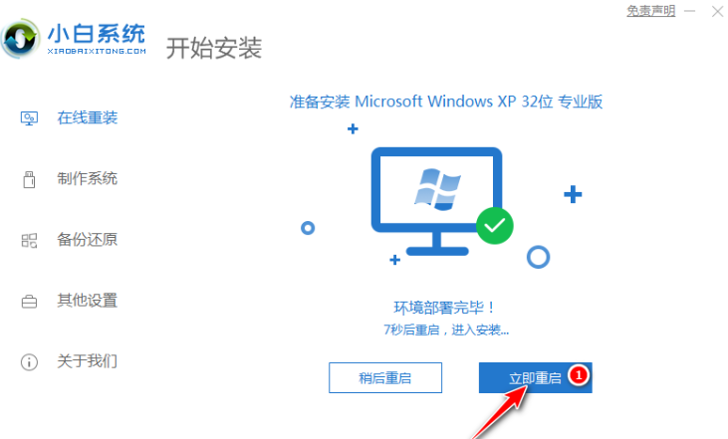728x439 pixels.
Task: Close the installer window
Action: pyautogui.click(x=717, y=11)
